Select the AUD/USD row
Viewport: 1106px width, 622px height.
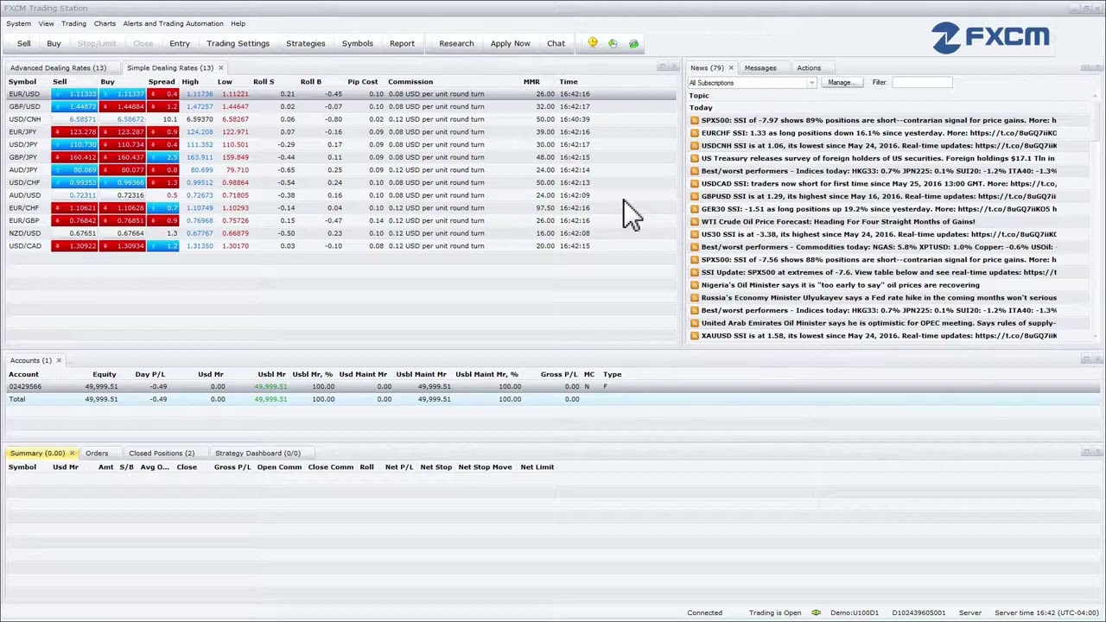point(341,195)
